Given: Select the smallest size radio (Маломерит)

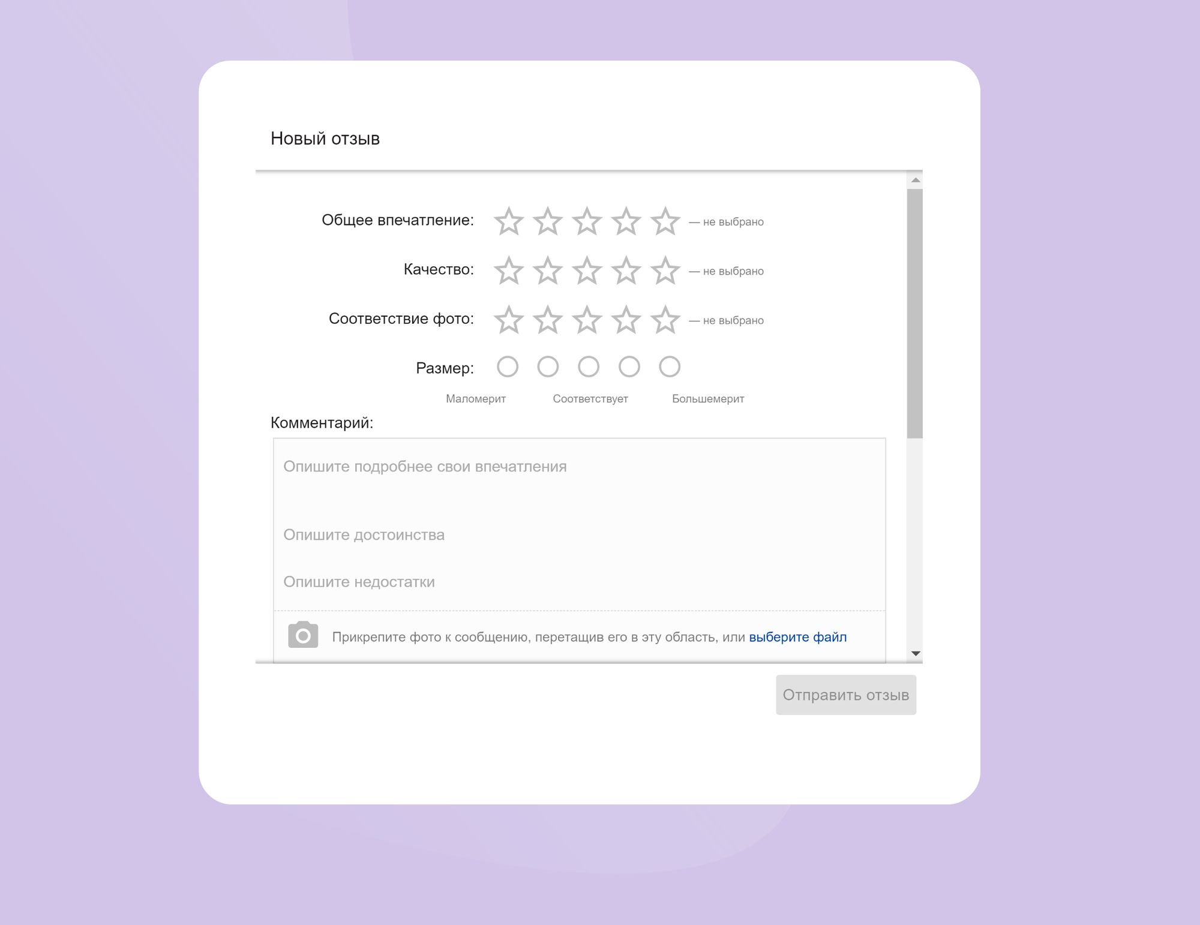Looking at the screenshot, I should [x=508, y=367].
